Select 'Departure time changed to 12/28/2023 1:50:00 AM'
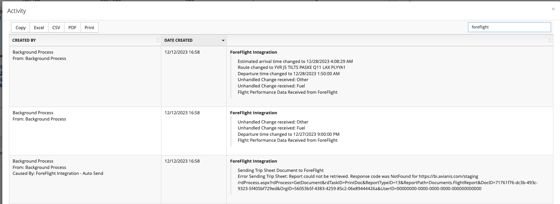The image size is (560, 204). [x=288, y=74]
